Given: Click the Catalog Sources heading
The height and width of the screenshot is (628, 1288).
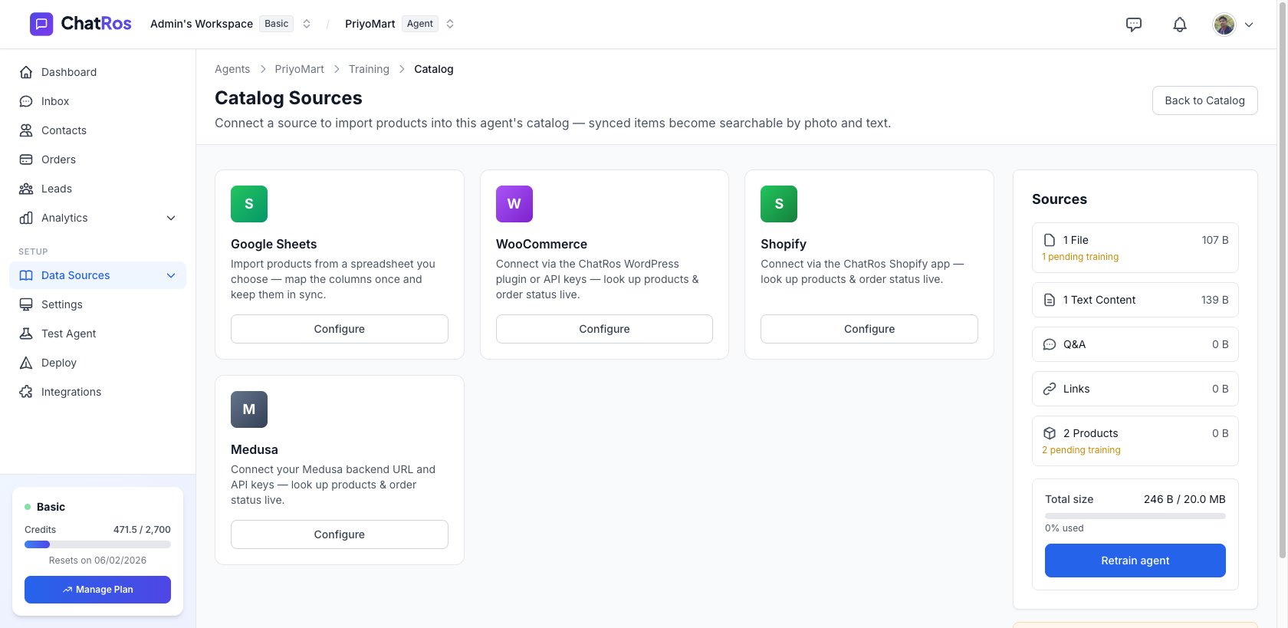Looking at the screenshot, I should coord(288,98).
